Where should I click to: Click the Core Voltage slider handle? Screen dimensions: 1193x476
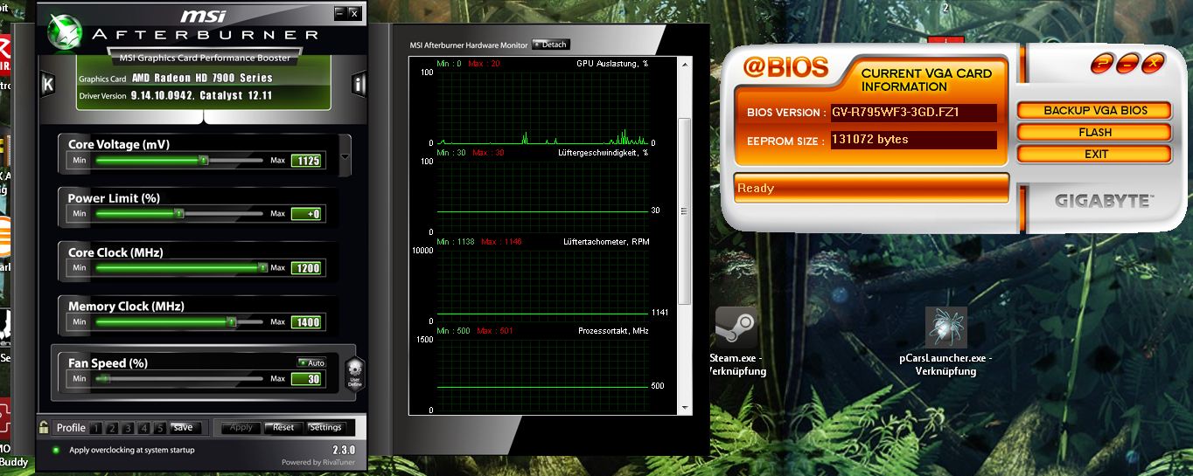[x=203, y=161]
